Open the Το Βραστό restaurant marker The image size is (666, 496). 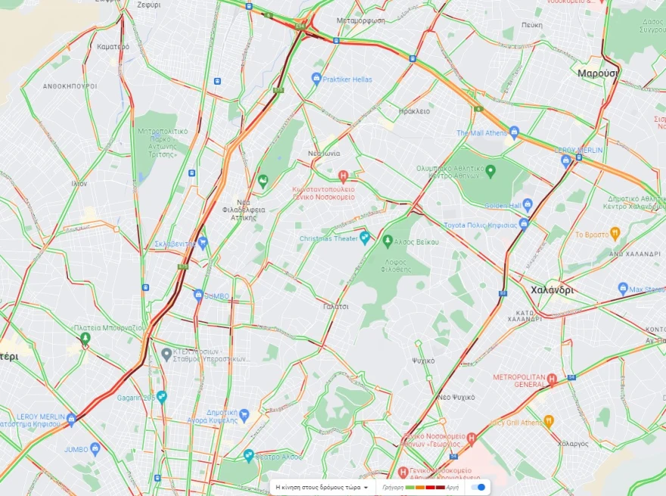tap(615, 233)
